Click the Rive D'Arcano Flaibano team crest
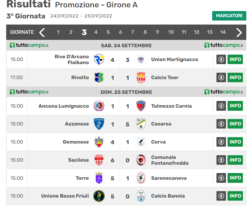Image resolution: width=250 pixels, height=208 pixels. click(99, 60)
